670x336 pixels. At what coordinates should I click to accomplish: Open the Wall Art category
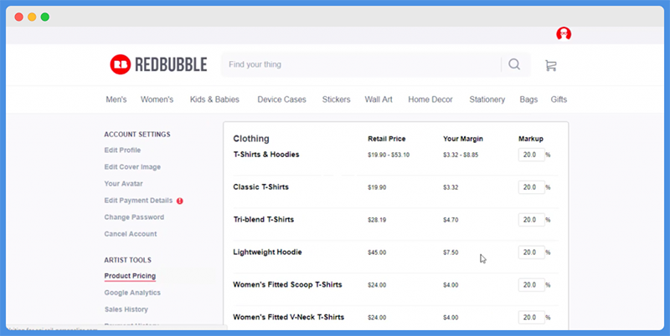click(x=379, y=99)
